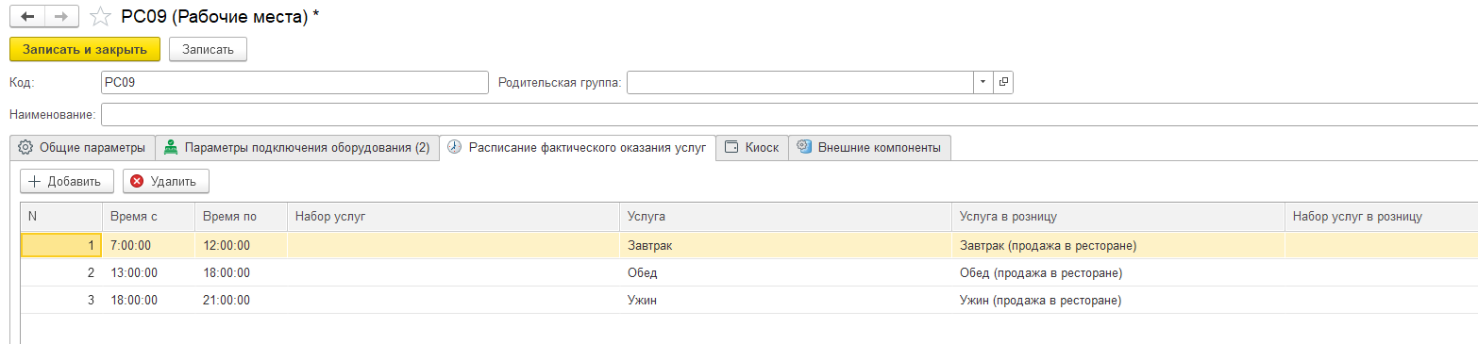The image size is (1478, 344).
Task: Switch to the Общие параметры tab
Action: click(82, 147)
